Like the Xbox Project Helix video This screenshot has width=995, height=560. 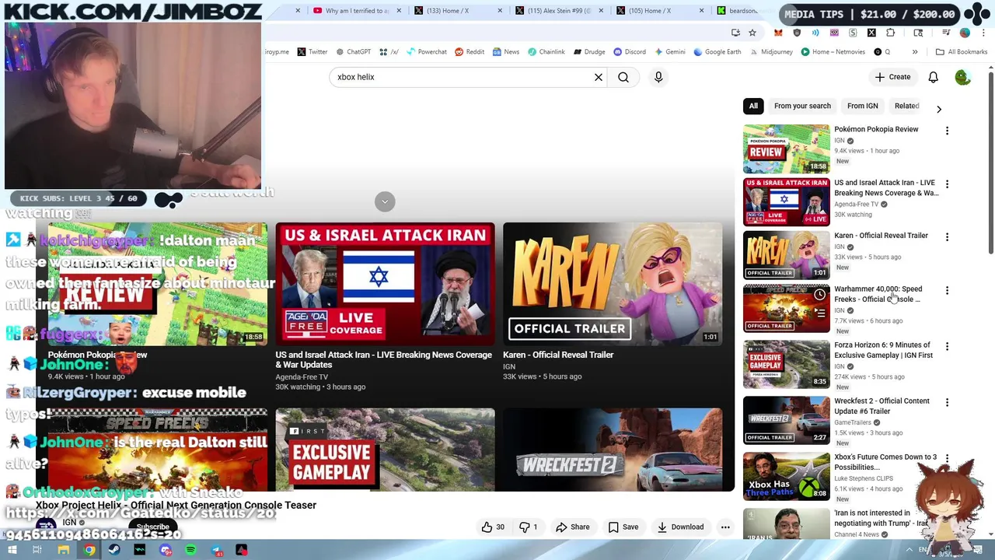point(493,527)
